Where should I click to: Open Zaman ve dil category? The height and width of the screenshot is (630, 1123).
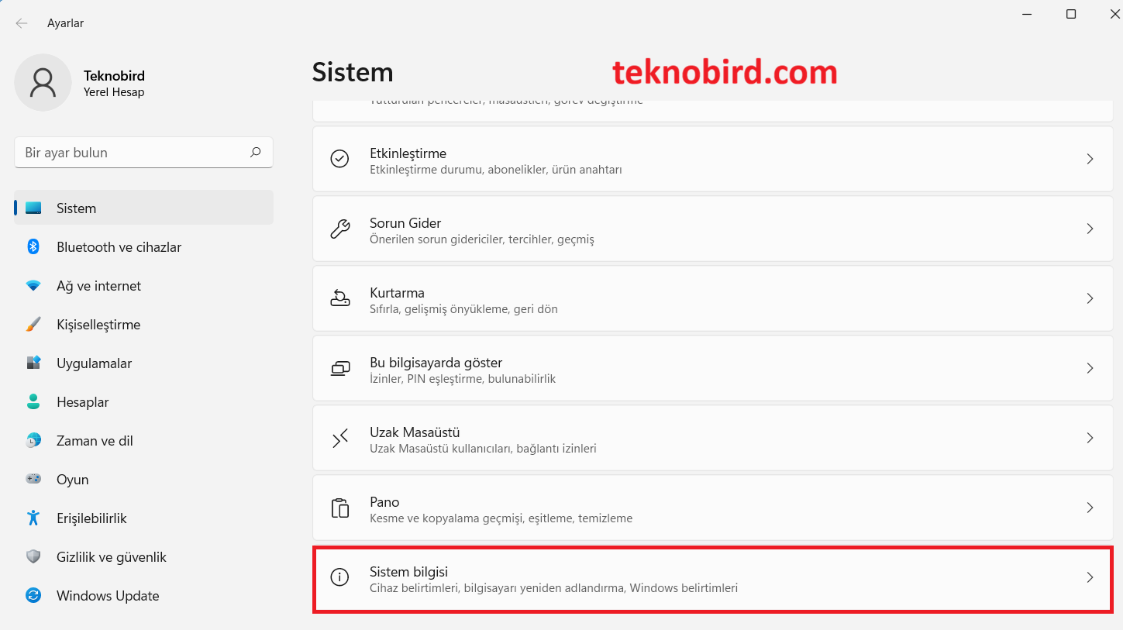pos(95,441)
